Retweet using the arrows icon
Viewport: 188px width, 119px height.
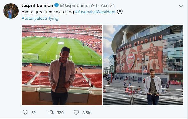pos(51,112)
